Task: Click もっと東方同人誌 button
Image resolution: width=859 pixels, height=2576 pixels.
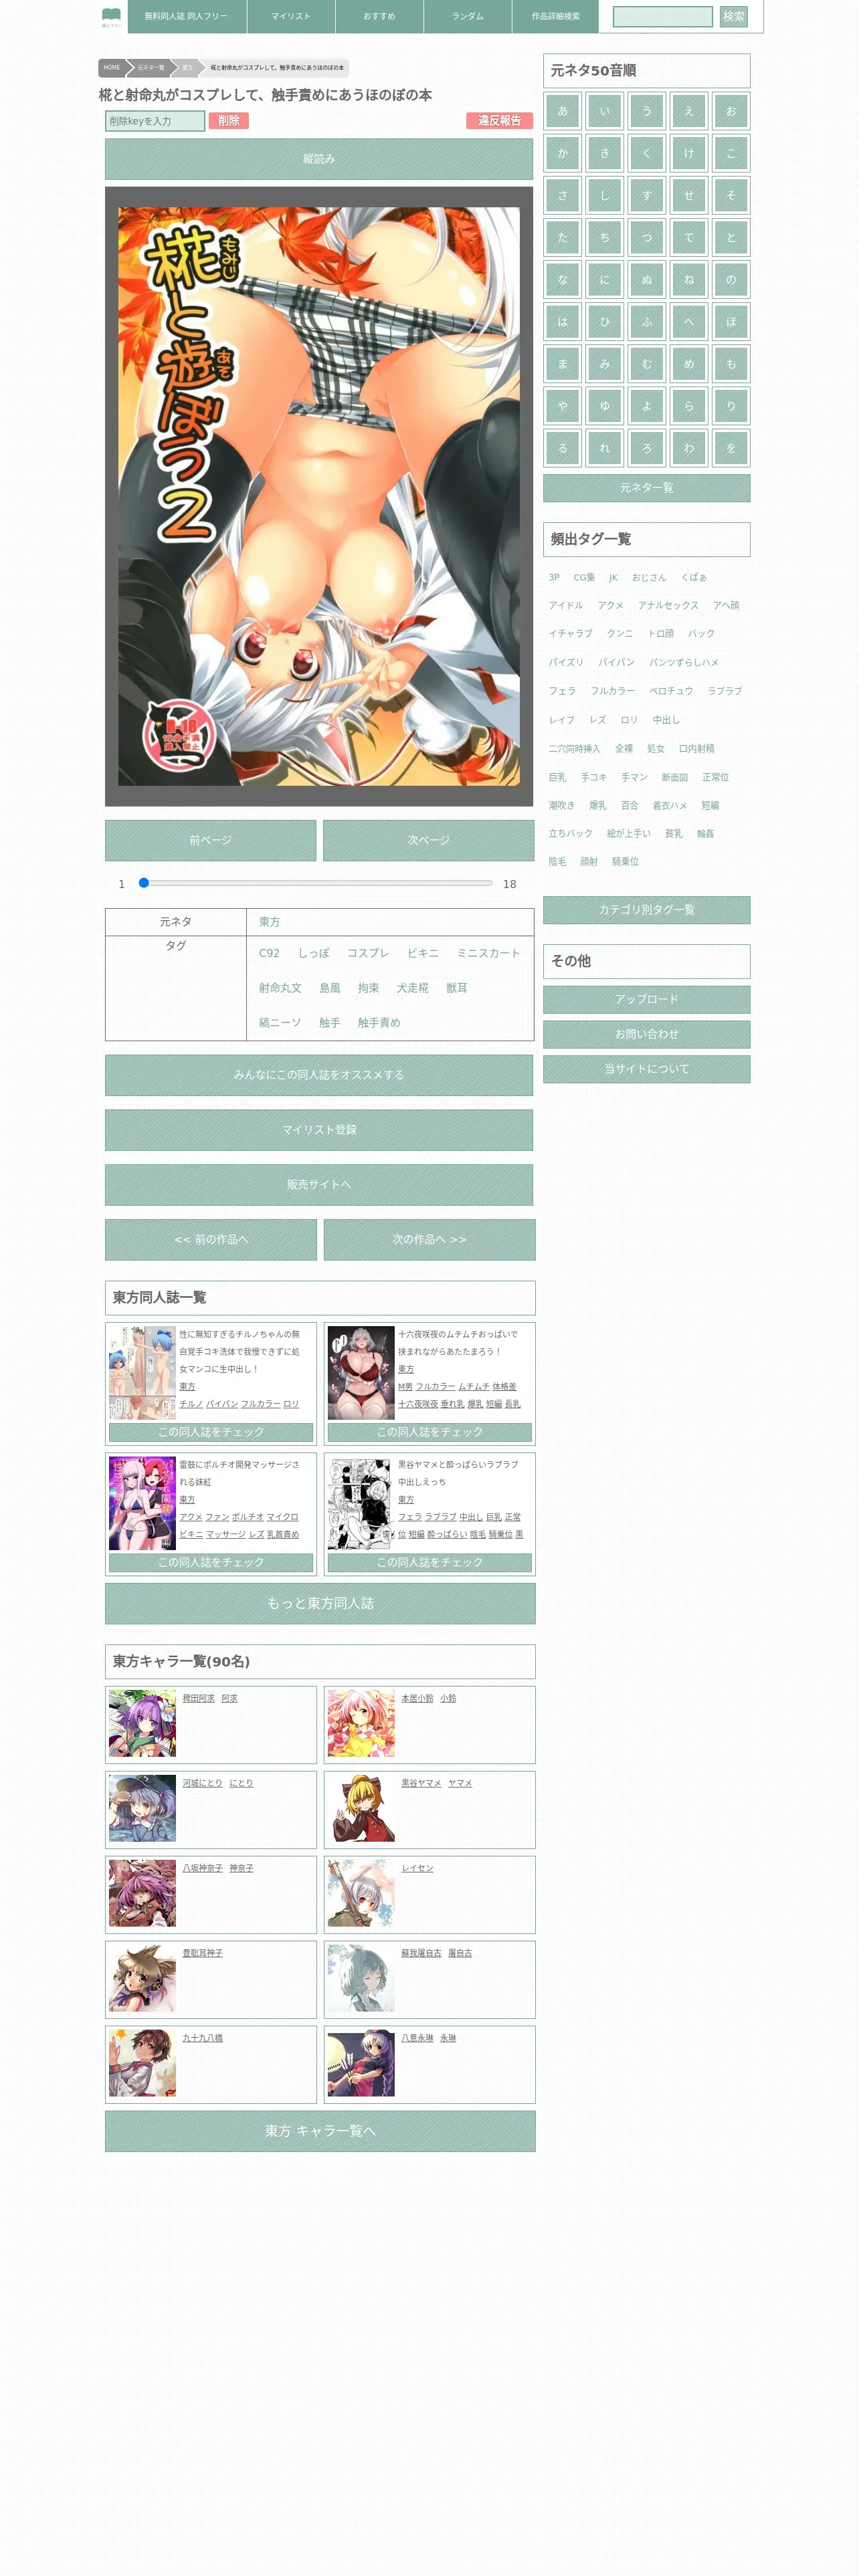Action: tap(320, 1603)
